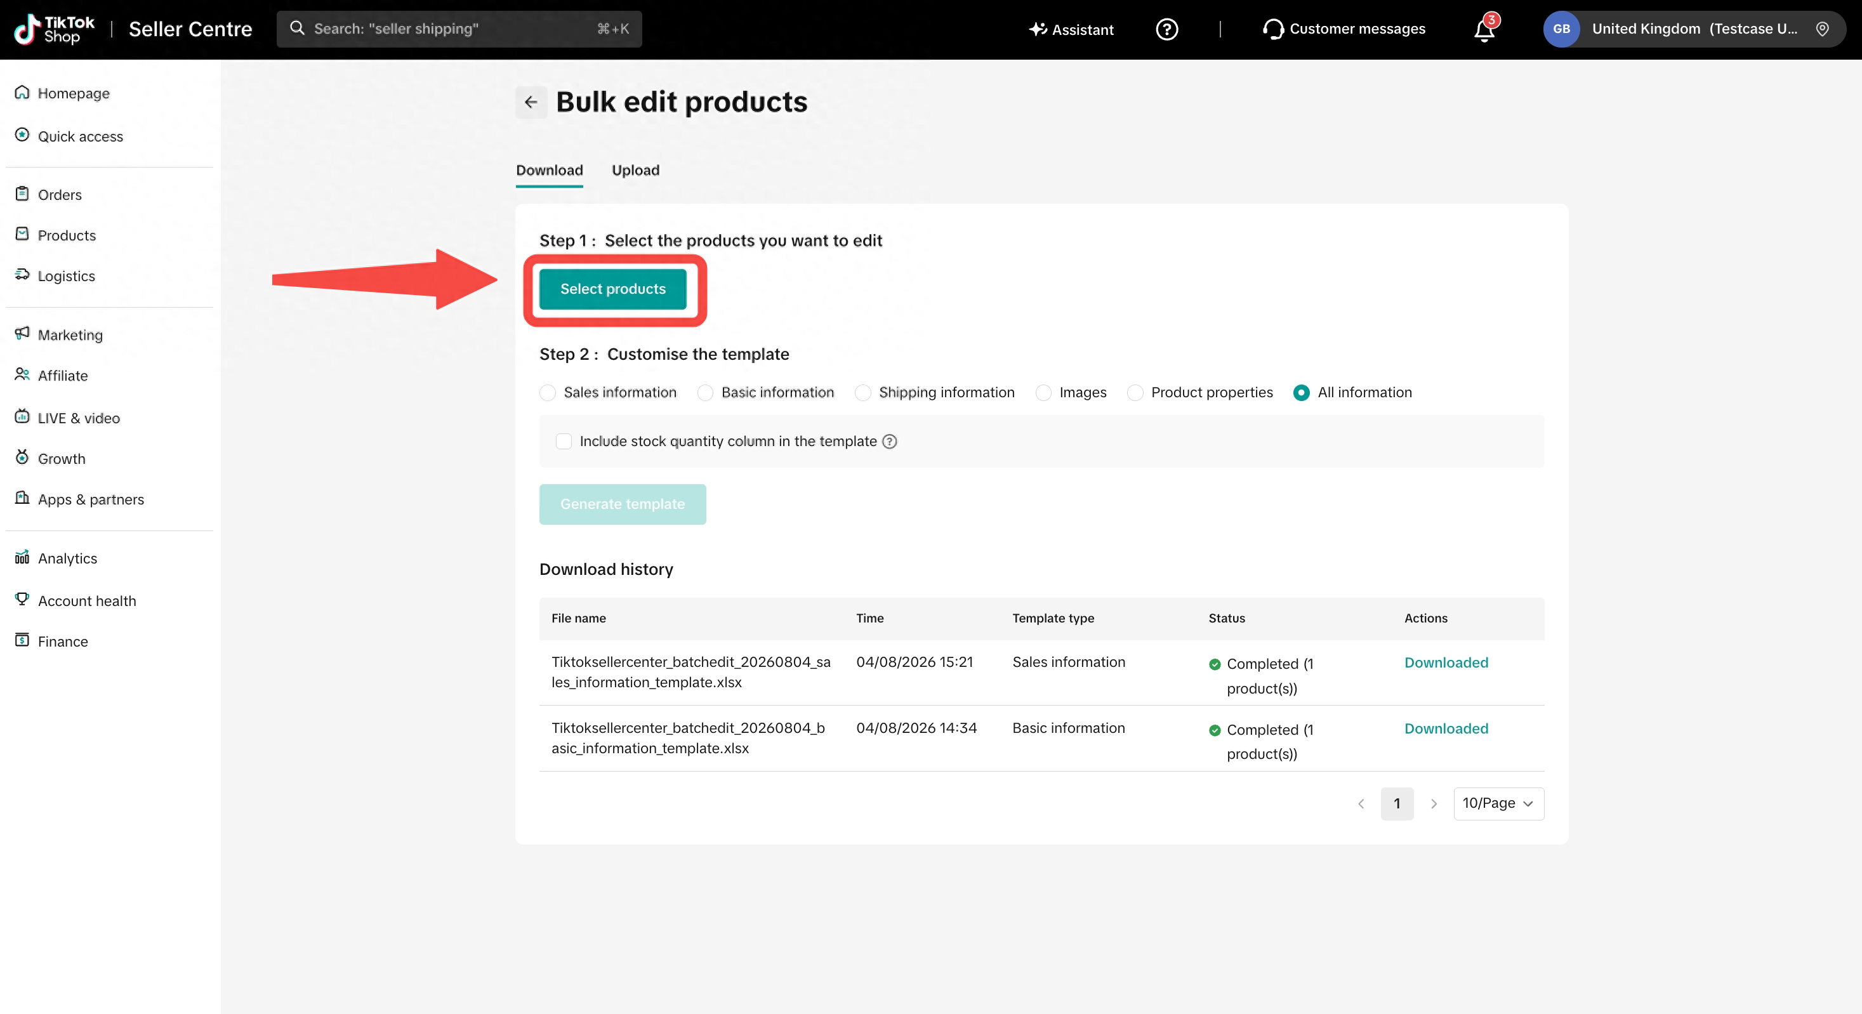Select the Shipping information radio button
The width and height of the screenshot is (1862, 1014).
(x=863, y=392)
